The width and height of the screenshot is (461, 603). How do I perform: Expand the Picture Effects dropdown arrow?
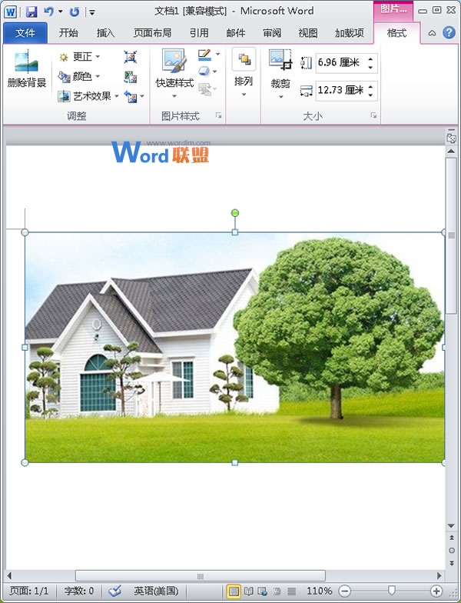point(215,72)
